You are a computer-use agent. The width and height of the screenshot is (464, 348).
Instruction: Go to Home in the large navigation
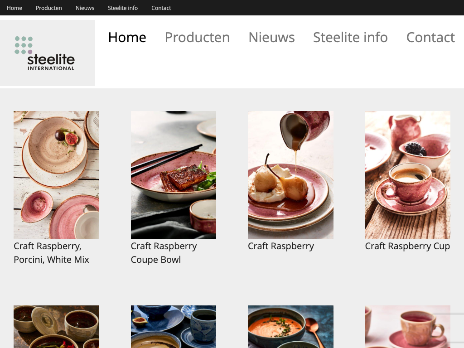[127, 37]
